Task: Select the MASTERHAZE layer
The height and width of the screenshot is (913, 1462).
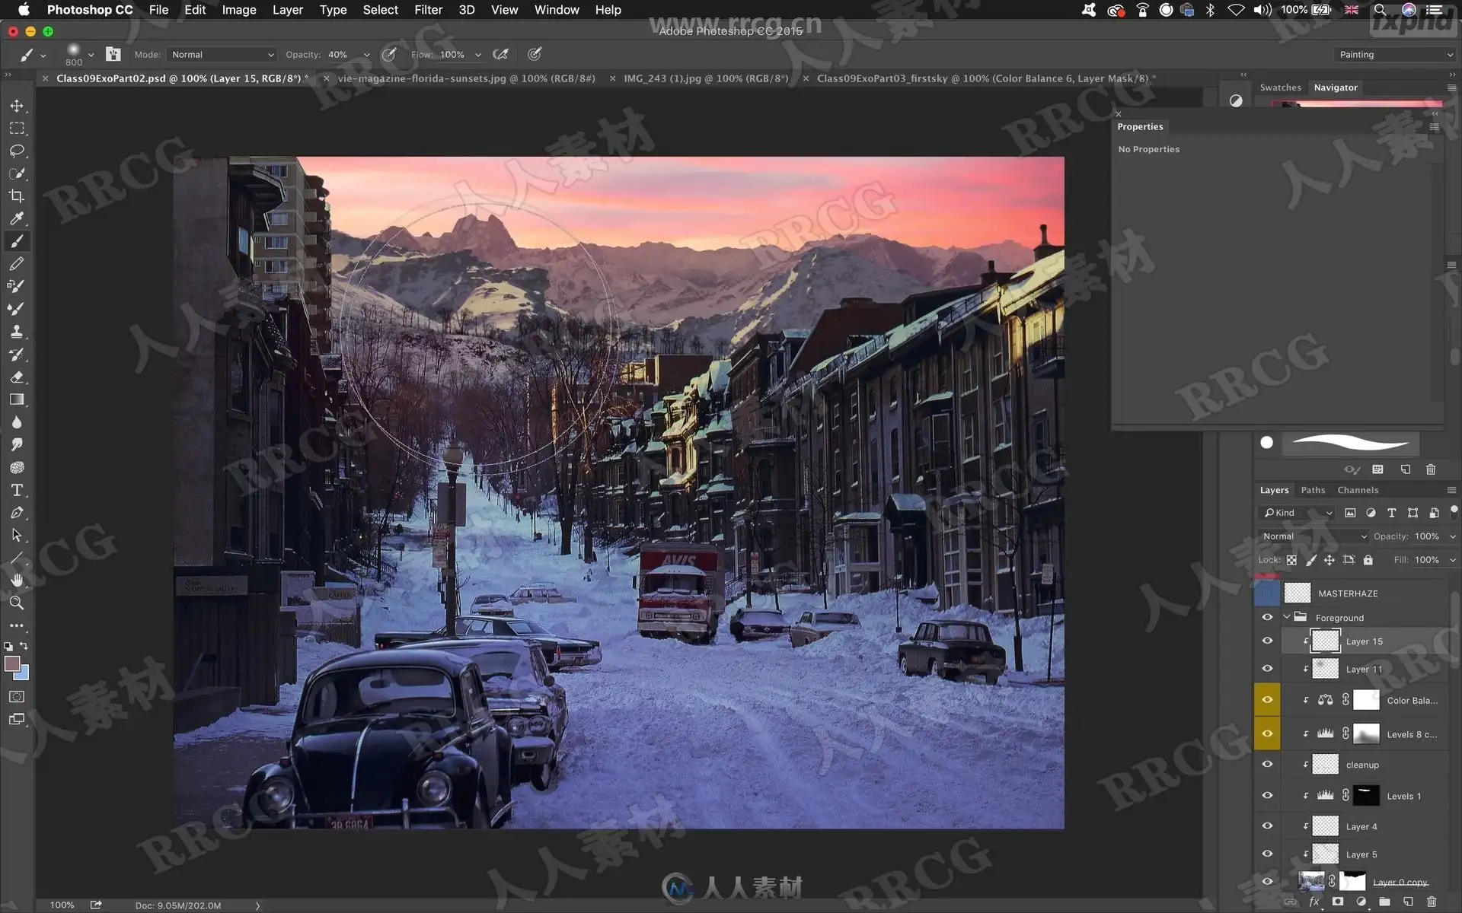Action: pos(1348,593)
